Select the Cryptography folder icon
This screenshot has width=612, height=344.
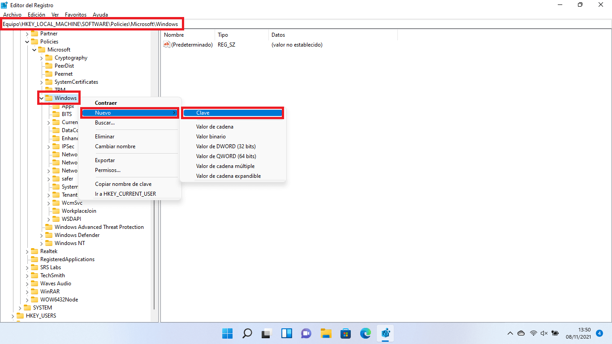pos(49,58)
